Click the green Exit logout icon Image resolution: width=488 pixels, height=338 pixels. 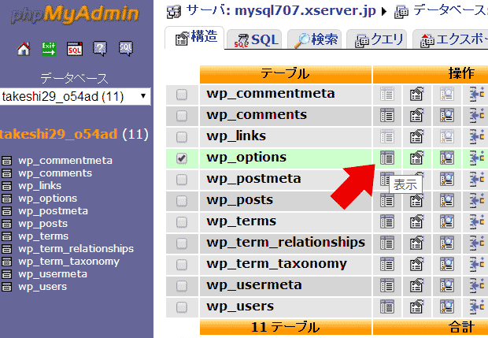point(49,49)
